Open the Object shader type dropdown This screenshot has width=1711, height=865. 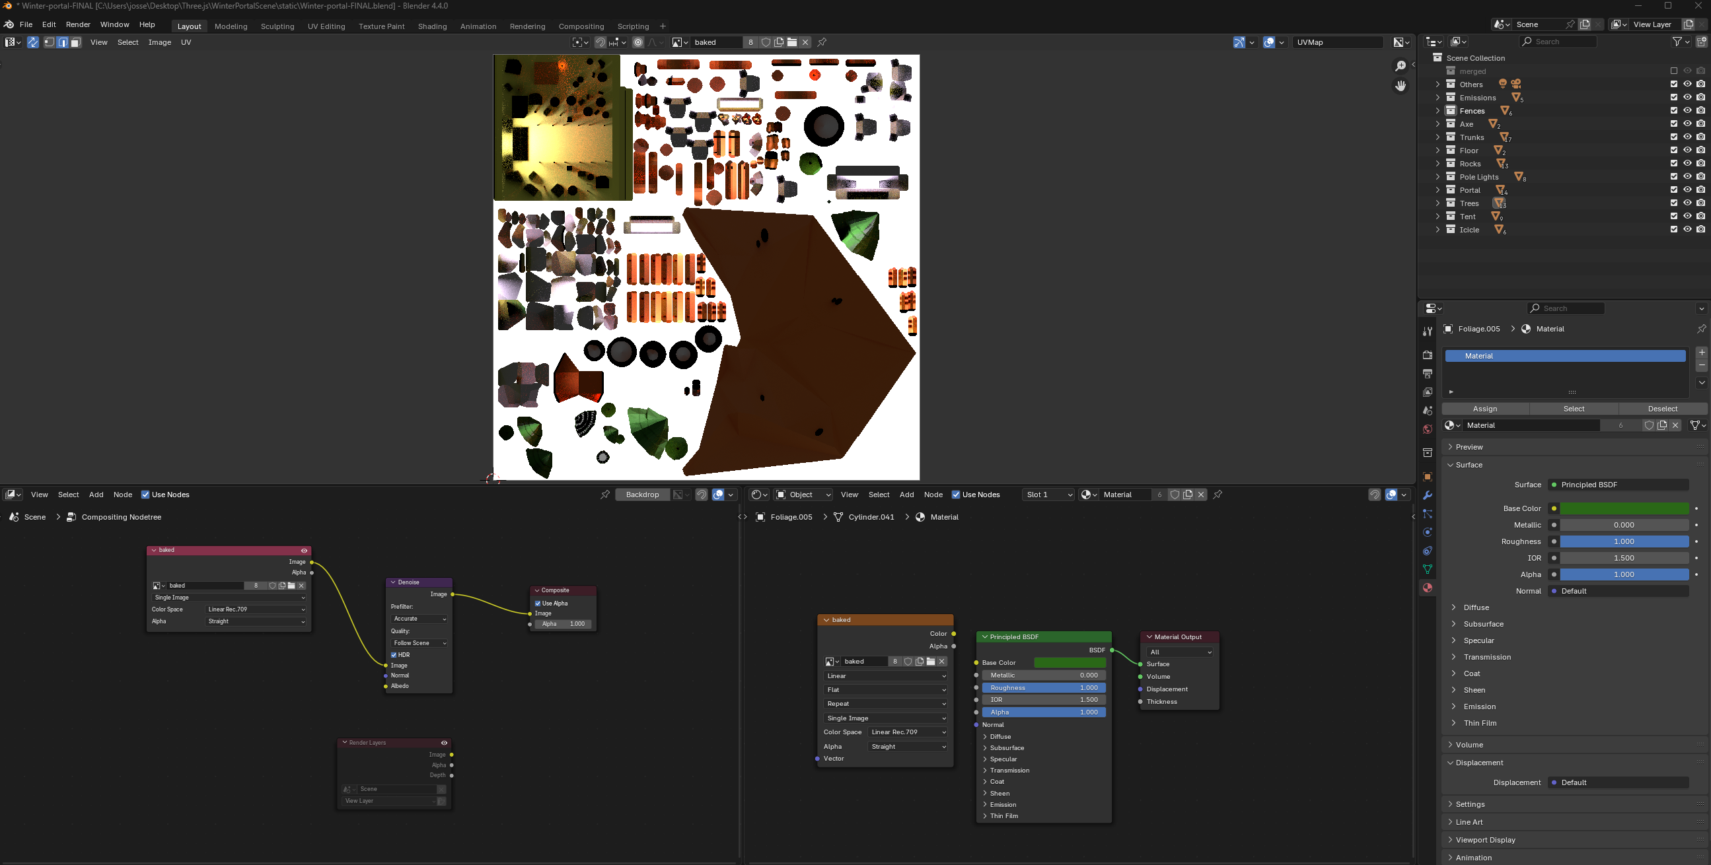(803, 495)
